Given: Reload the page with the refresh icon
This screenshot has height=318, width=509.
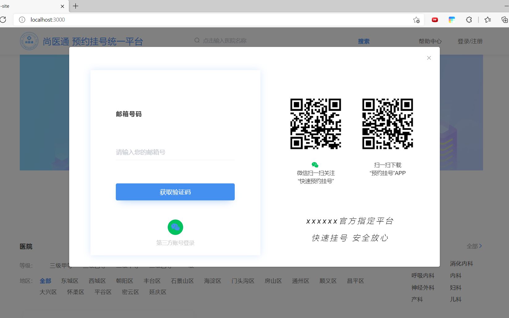Looking at the screenshot, I should coord(3,20).
